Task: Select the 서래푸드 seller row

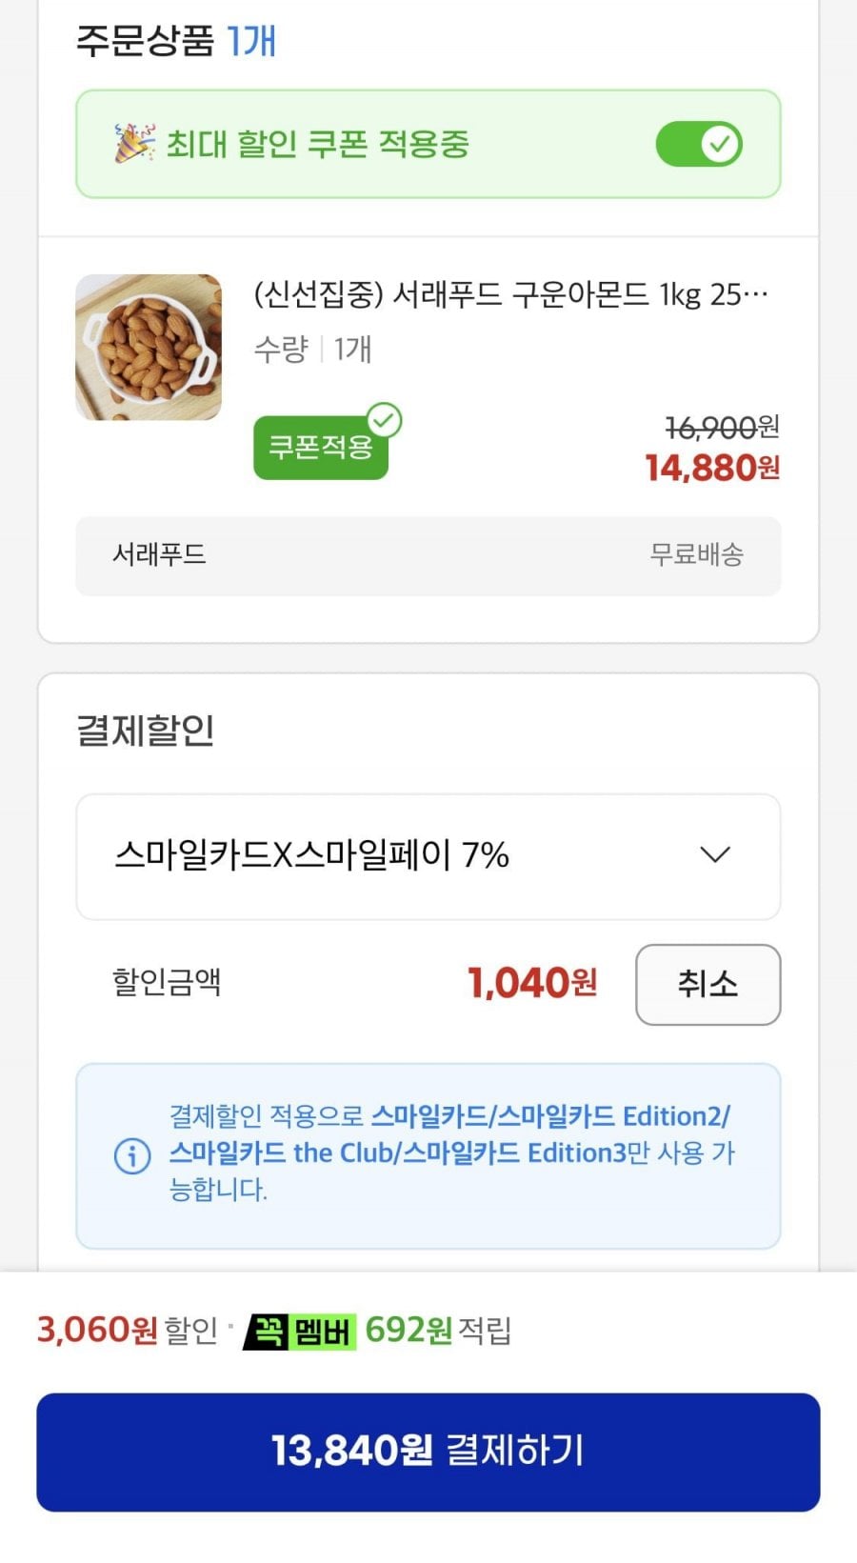Action: (x=428, y=555)
